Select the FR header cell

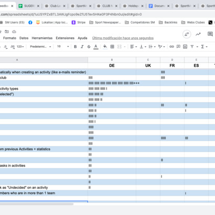(x=172, y=66)
